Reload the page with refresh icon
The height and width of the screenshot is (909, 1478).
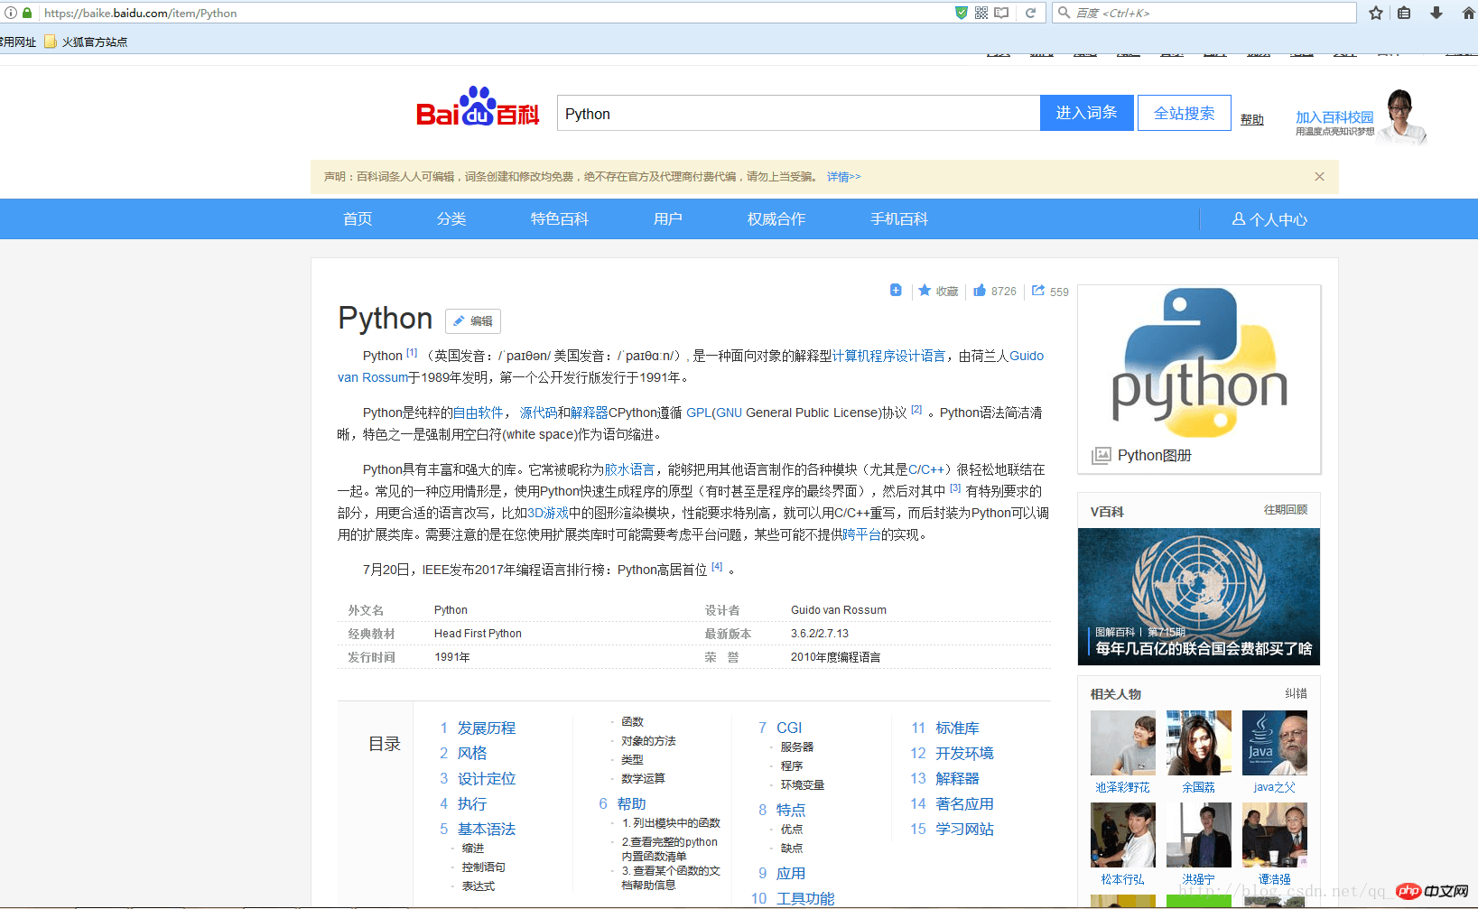point(1030,13)
